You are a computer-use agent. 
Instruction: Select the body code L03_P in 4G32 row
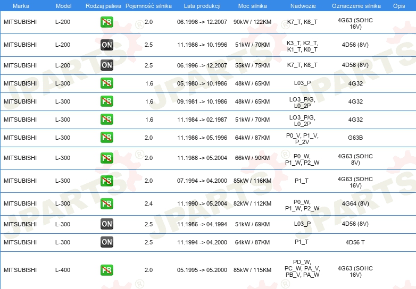coord(302,83)
